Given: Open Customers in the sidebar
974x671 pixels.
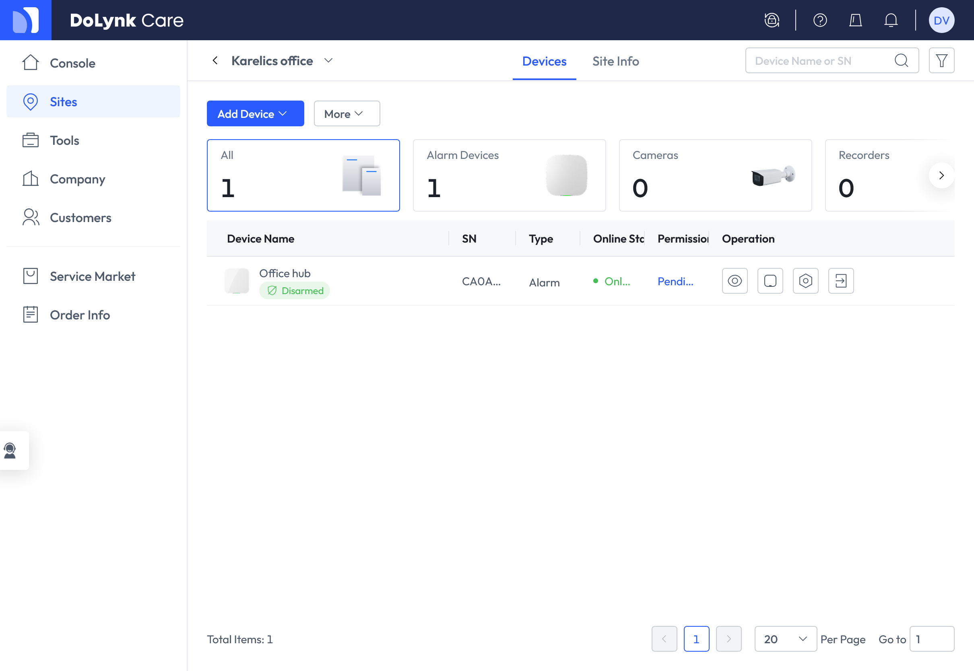Looking at the screenshot, I should point(93,218).
